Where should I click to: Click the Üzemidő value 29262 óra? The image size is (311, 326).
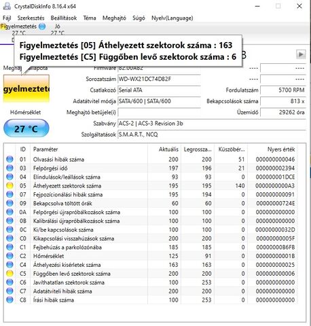tap(283, 112)
